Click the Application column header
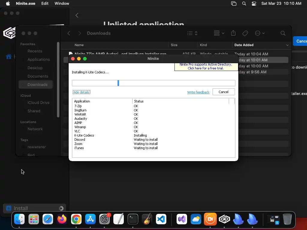This screenshot has width=307, height=230. click(x=103, y=101)
